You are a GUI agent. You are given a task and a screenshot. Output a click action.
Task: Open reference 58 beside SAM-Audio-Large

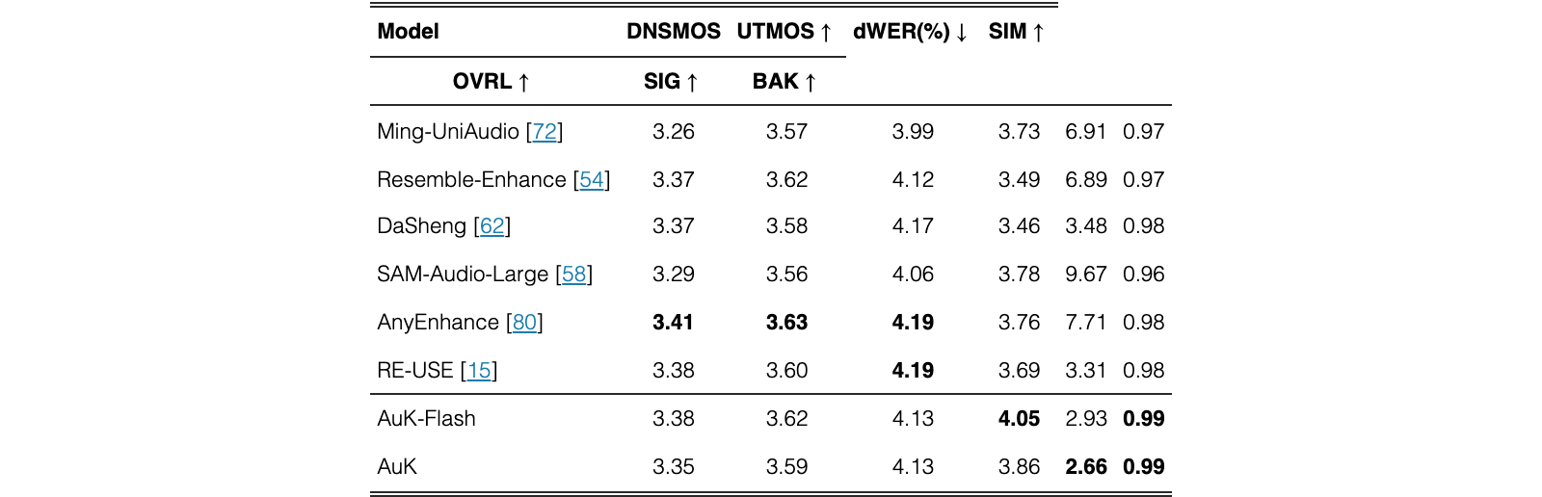574,274
